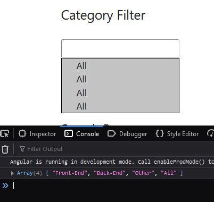214x202 pixels.
Task: Open the Performance gauge icon
Action: point(210,133)
